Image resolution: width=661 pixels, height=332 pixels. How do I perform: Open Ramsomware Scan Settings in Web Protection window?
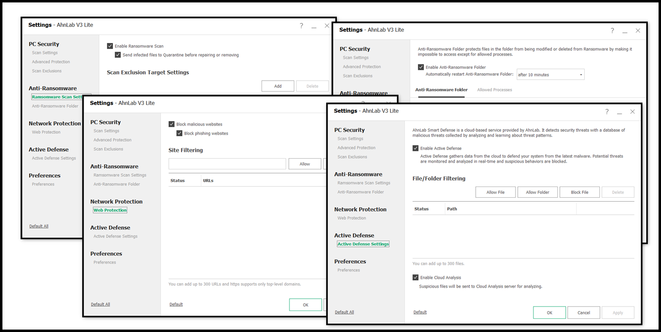click(120, 175)
